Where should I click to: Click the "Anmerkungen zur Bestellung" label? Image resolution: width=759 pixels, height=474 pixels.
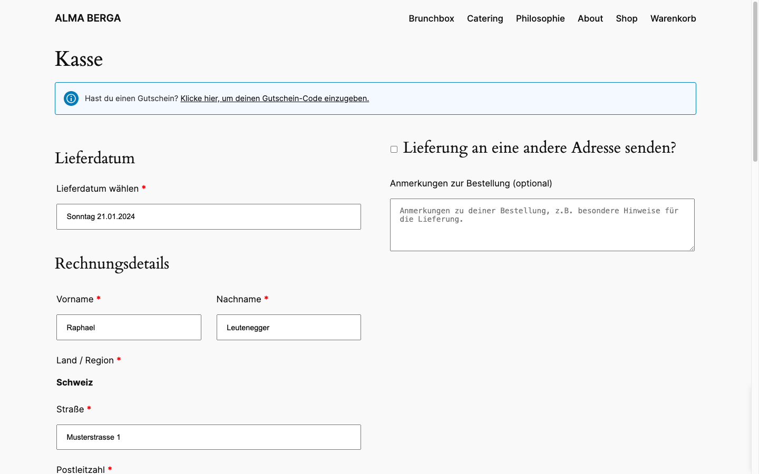[471, 183]
